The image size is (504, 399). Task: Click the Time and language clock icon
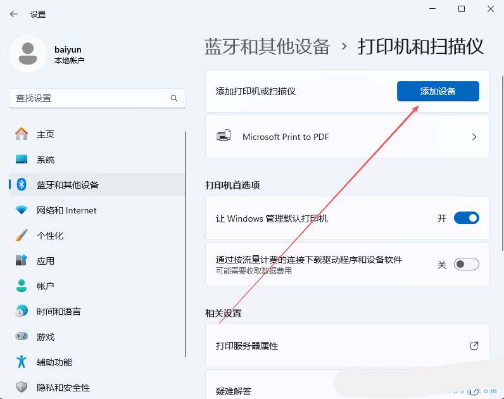pyautogui.click(x=22, y=311)
